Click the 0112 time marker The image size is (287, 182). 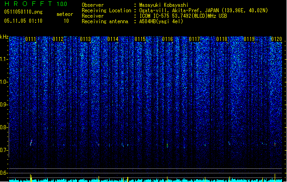[58, 39]
